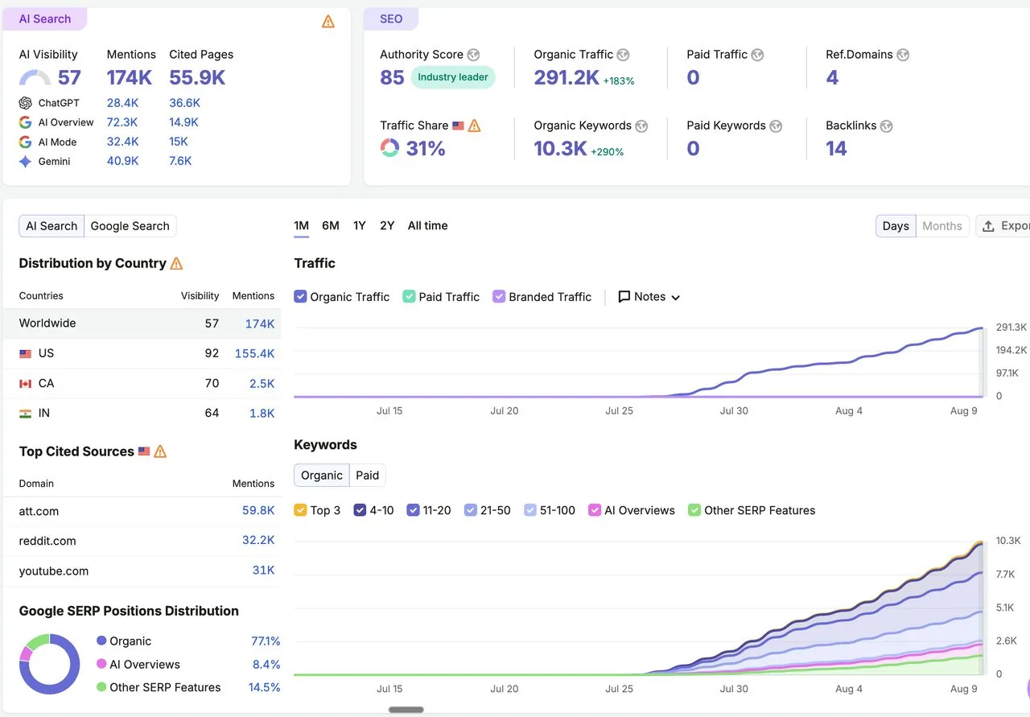Click the warning icon next to Traffic Share
The image size is (1030, 717).
pyautogui.click(x=474, y=126)
